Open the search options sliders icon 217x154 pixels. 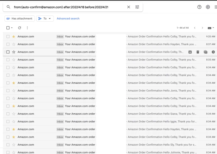click(x=137, y=7)
